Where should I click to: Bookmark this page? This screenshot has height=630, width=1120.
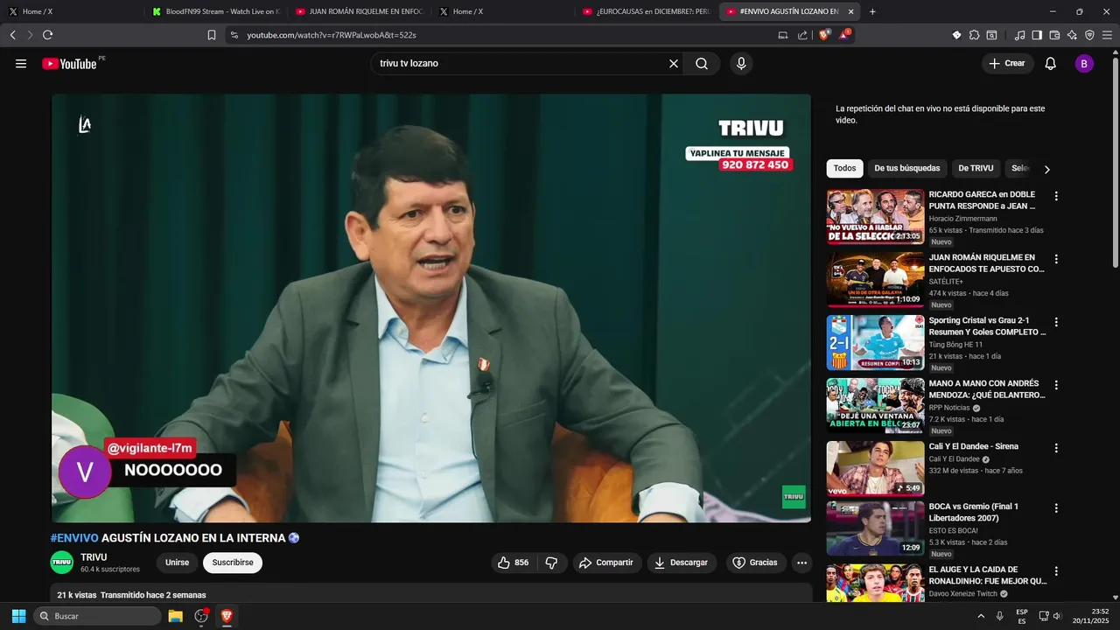(x=212, y=35)
